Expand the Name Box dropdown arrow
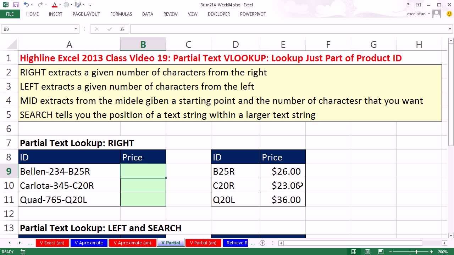Viewport: 454px width, 255px height. (x=76, y=29)
